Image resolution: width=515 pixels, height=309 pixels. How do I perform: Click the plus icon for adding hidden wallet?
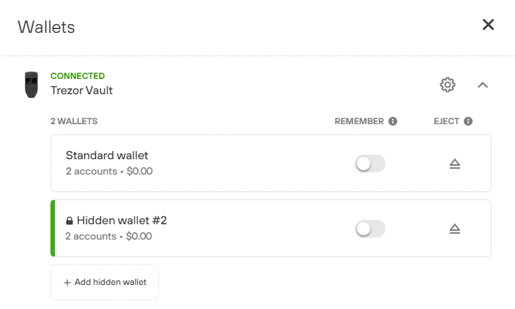click(x=67, y=283)
